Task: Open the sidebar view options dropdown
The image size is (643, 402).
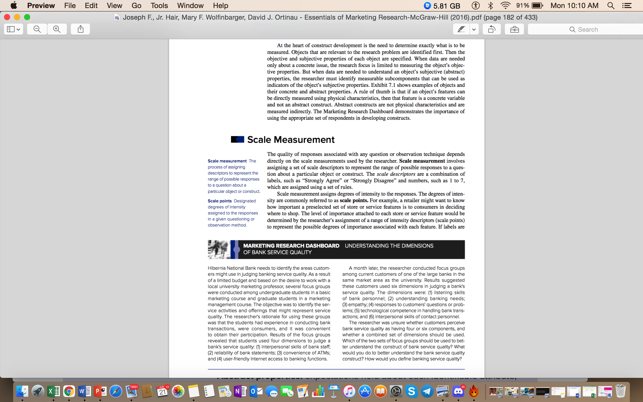Action: [x=14, y=29]
